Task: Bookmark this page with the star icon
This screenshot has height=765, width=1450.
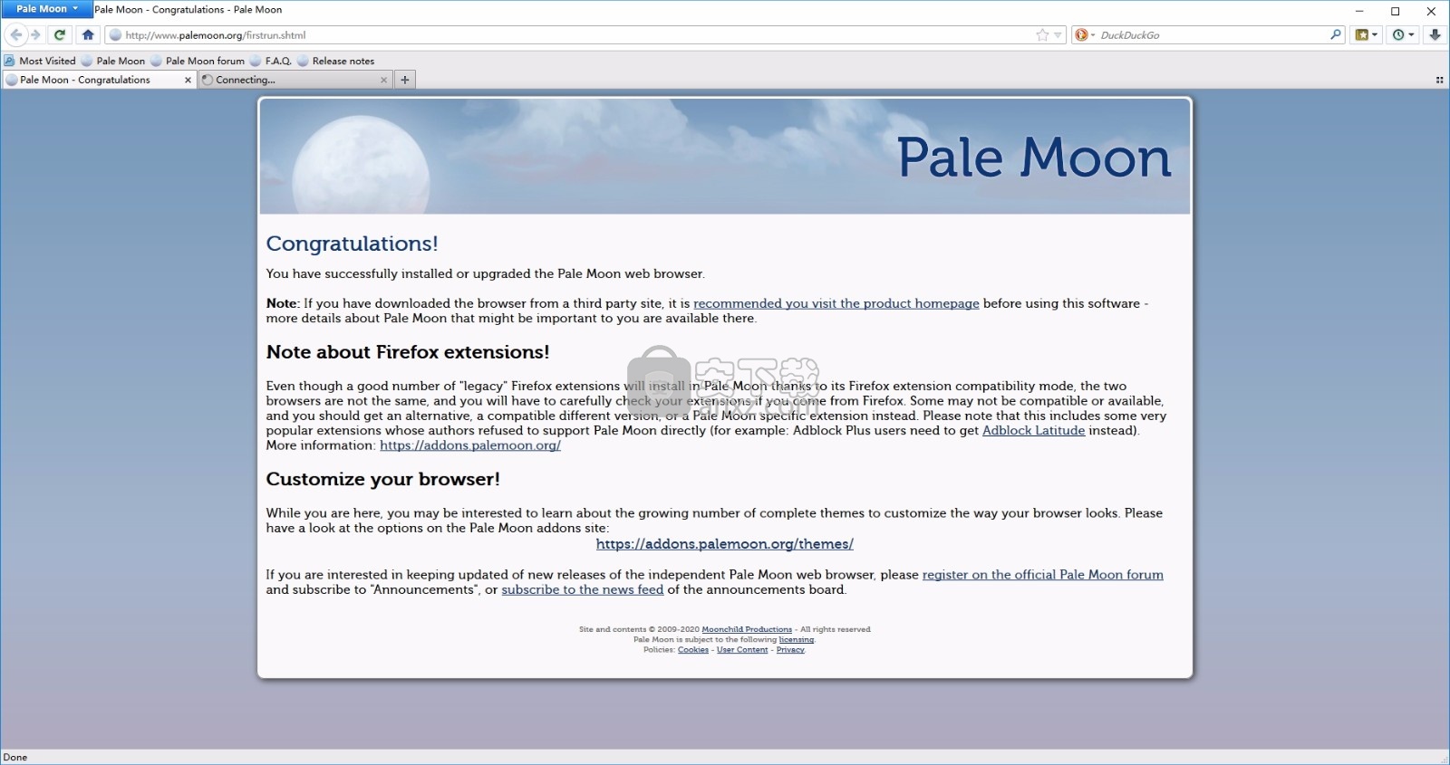Action: coord(1042,35)
